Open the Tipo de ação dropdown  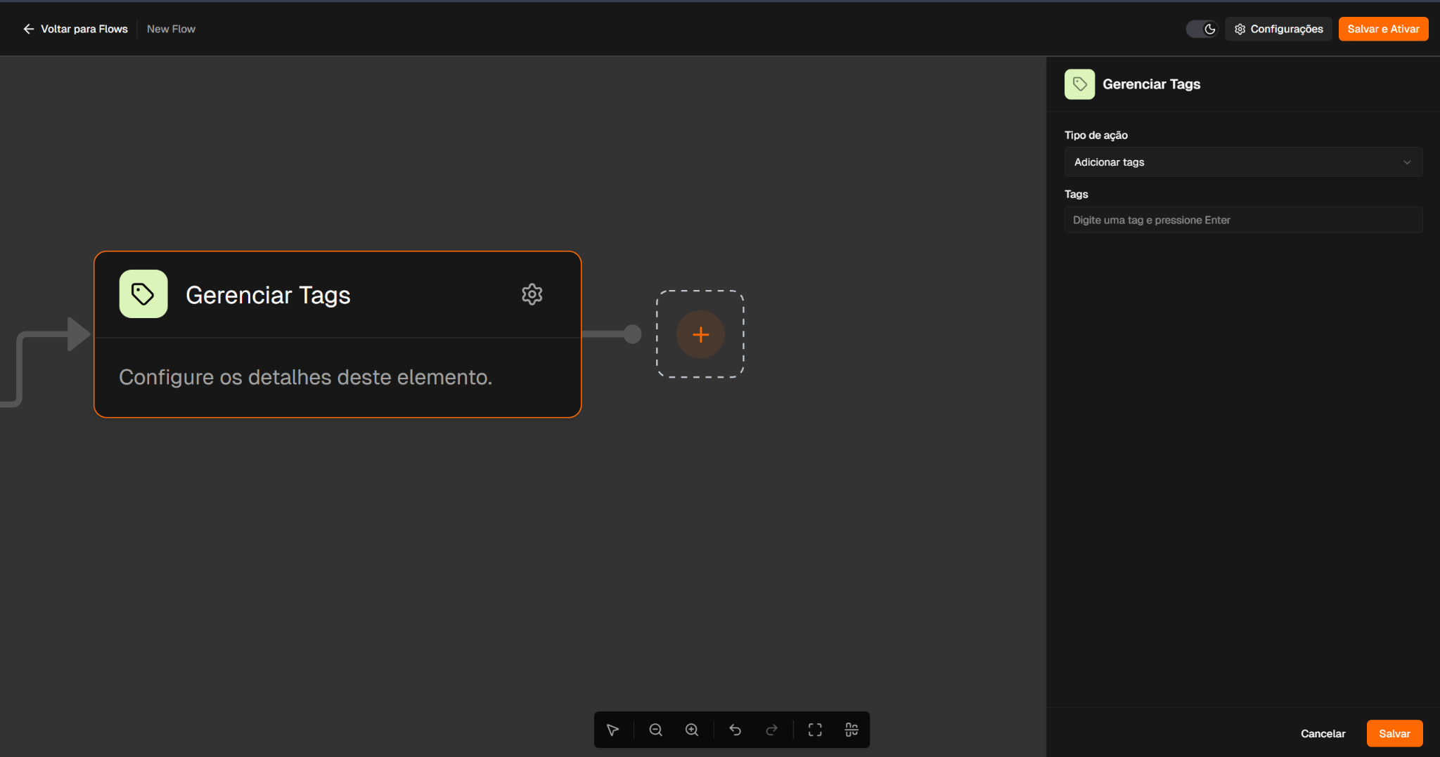coord(1243,162)
